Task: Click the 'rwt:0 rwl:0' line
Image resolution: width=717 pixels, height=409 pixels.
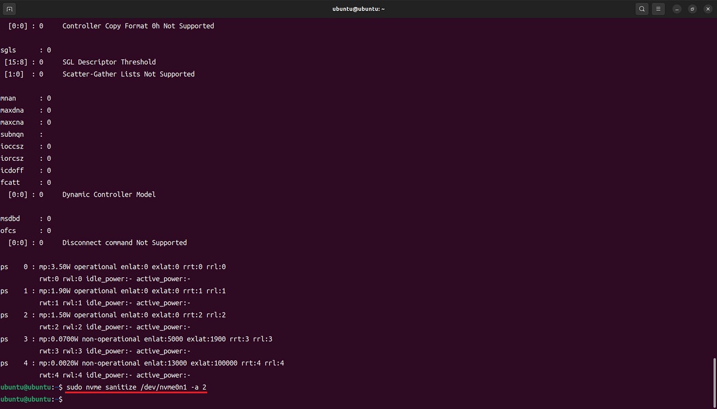Action: pyautogui.click(x=115, y=279)
